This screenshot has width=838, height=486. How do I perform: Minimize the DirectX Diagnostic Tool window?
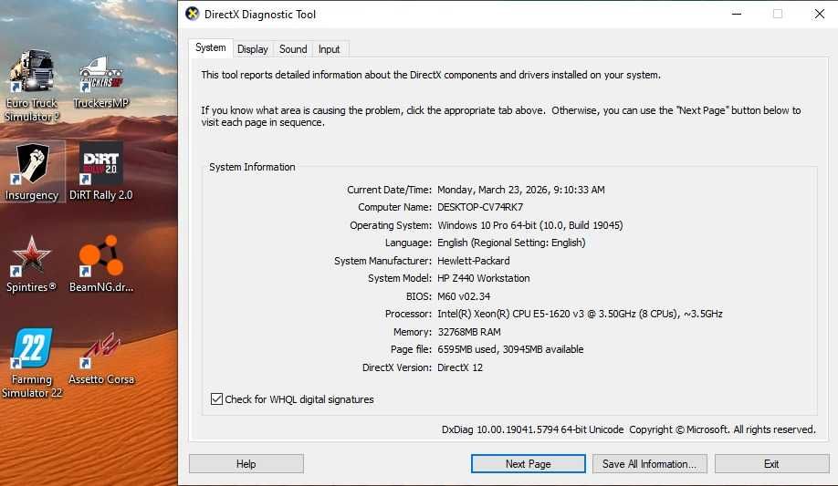point(737,14)
